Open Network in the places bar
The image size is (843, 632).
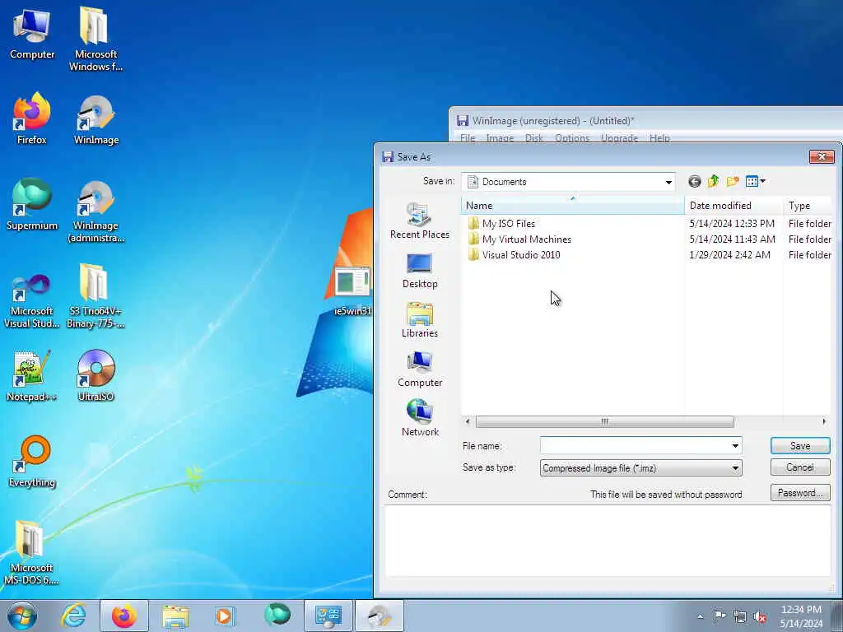click(x=420, y=418)
